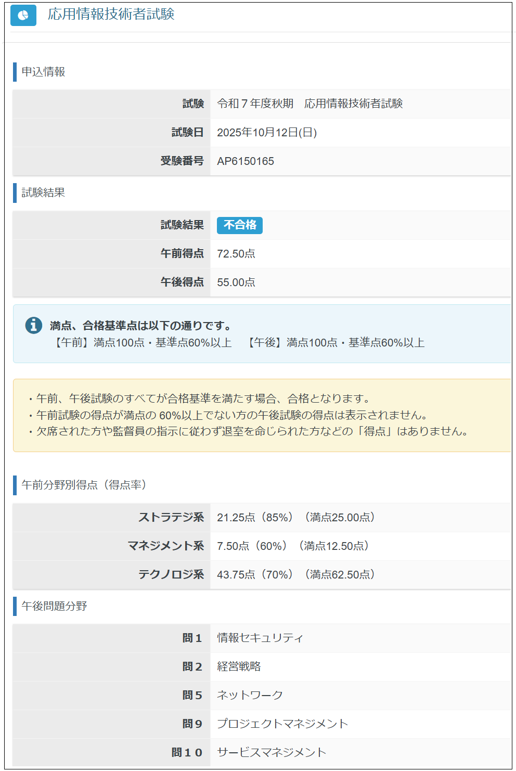Image resolution: width=516 pixels, height=771 pixels.
Task: Click the 午前得点 score 72.50点
Action: coord(236,254)
